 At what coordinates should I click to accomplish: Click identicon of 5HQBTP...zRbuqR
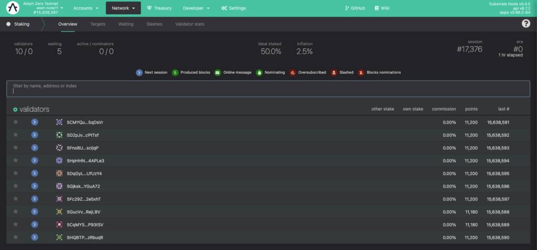point(59,237)
